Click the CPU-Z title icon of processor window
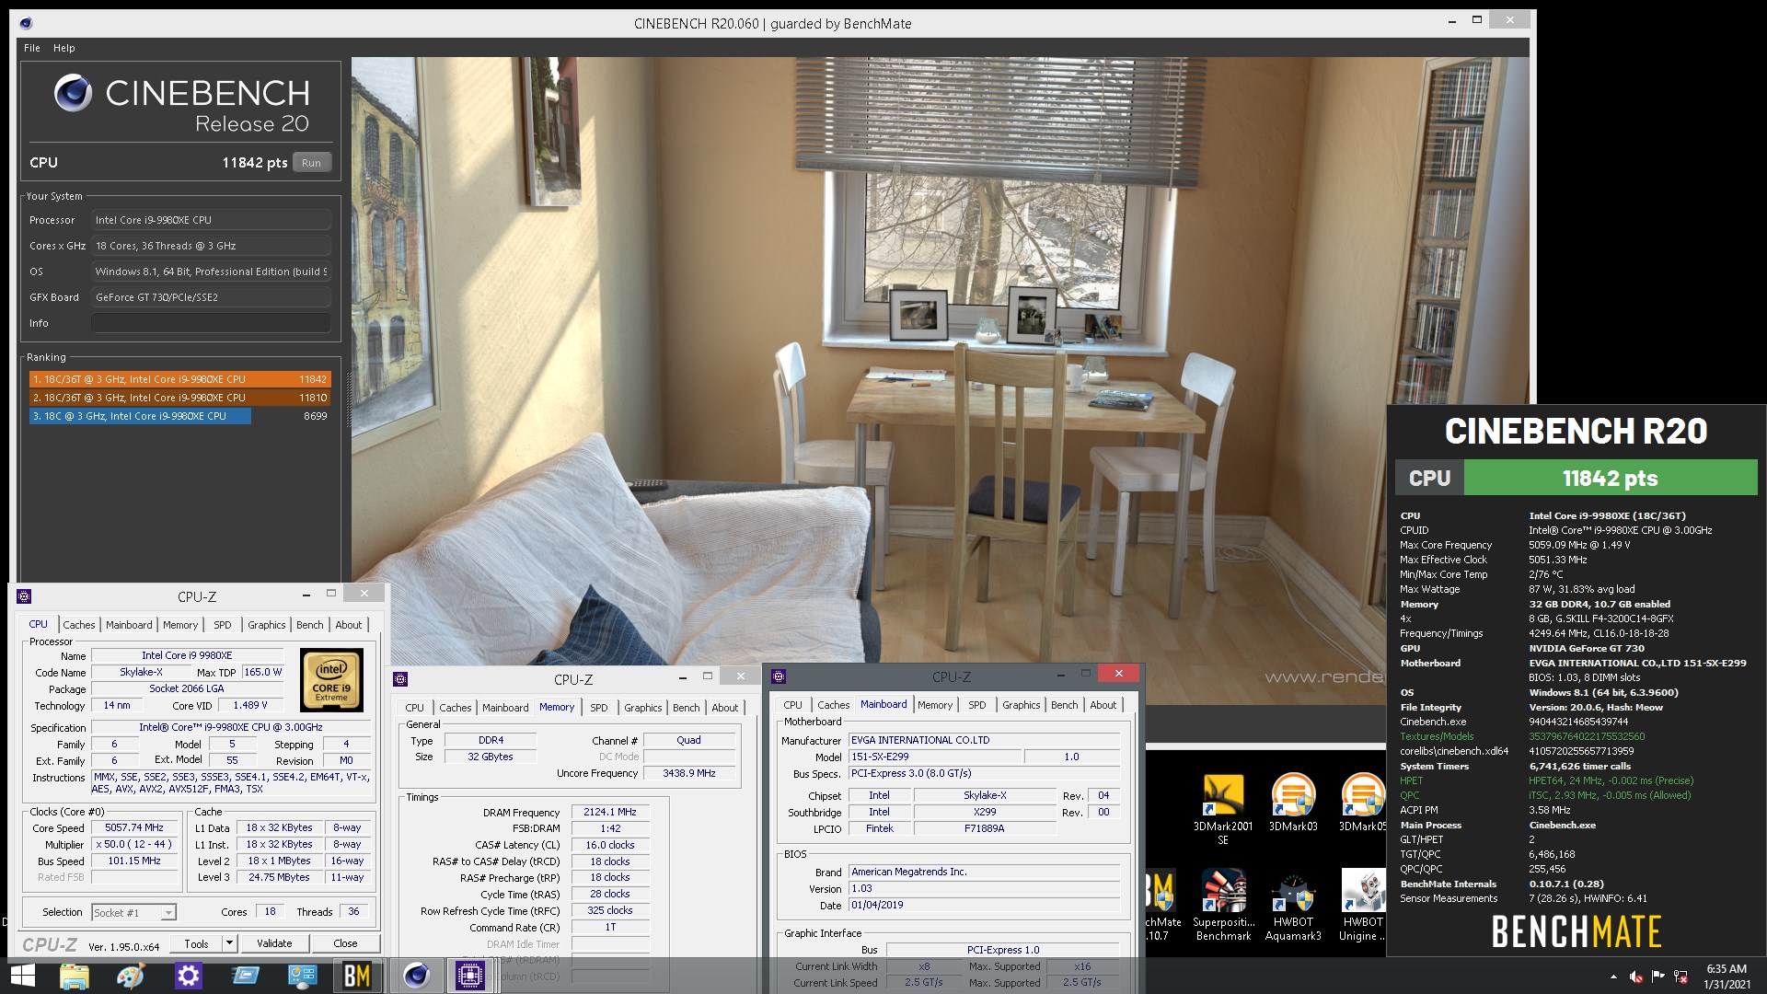The height and width of the screenshot is (994, 1767). click(25, 596)
